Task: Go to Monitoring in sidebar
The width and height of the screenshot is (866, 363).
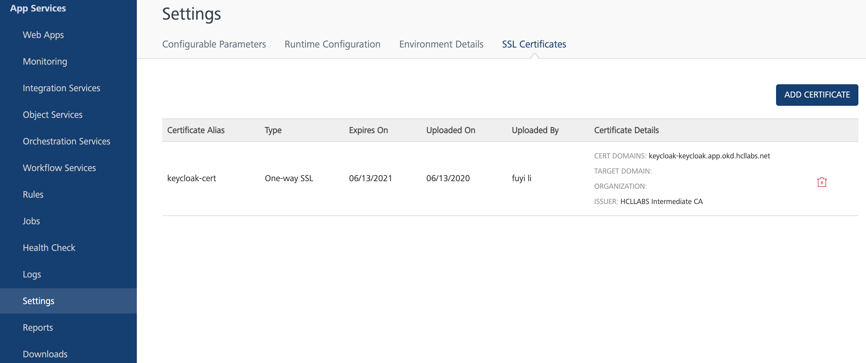Action: coord(45,61)
